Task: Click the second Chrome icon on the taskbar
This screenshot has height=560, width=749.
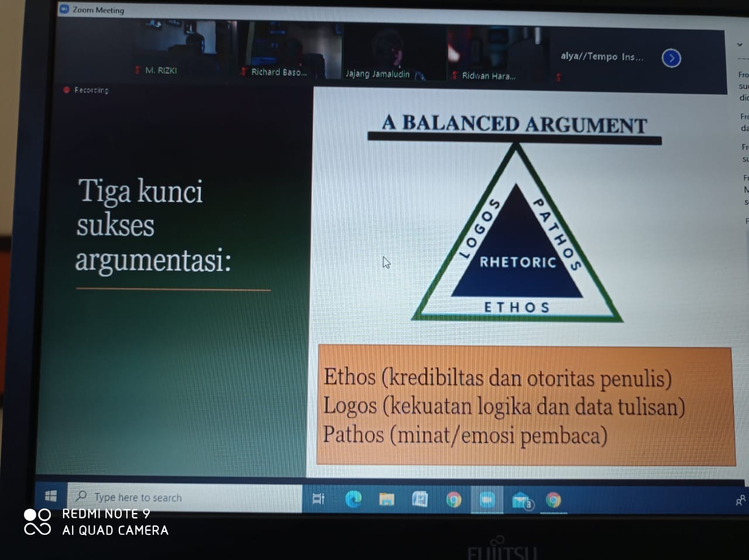Action: pos(553,500)
